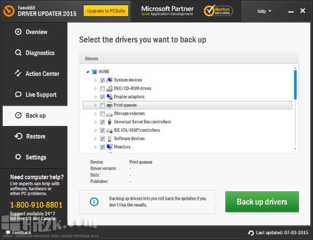Click the Overview target icon in sidebar
The height and width of the screenshot is (240, 313).
click(18, 32)
